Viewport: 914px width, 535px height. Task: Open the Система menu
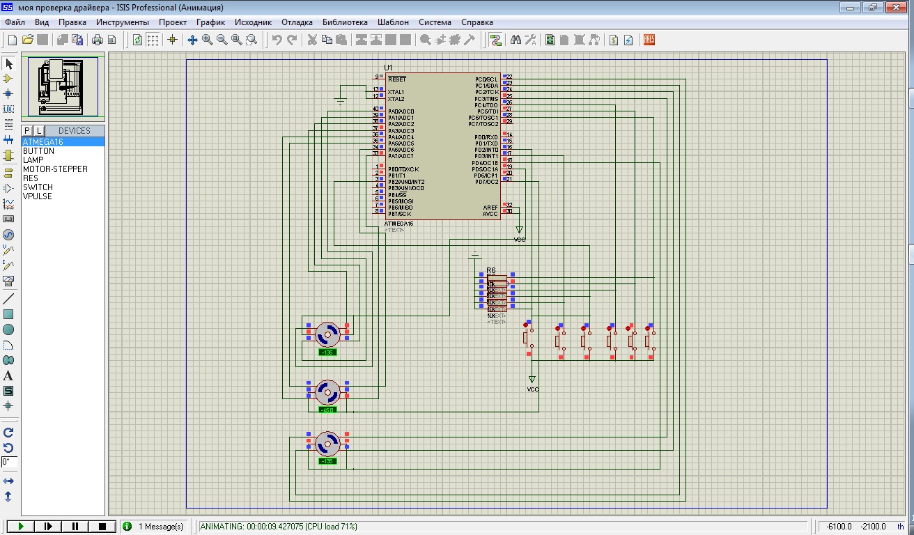point(435,22)
